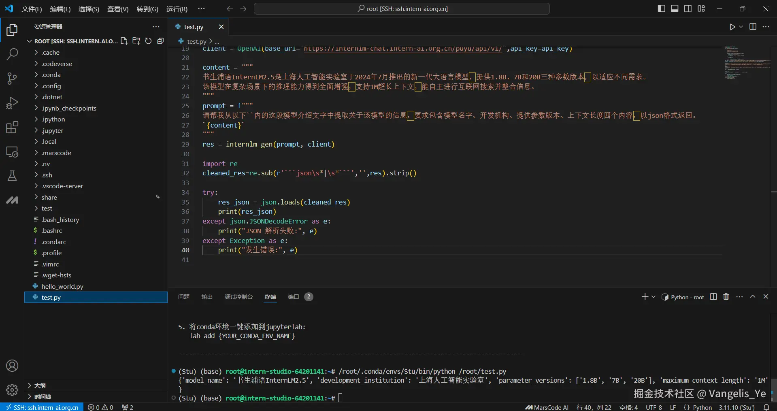Maximize the panel size with chevron
Image resolution: width=777 pixels, height=411 pixels.
point(753,296)
